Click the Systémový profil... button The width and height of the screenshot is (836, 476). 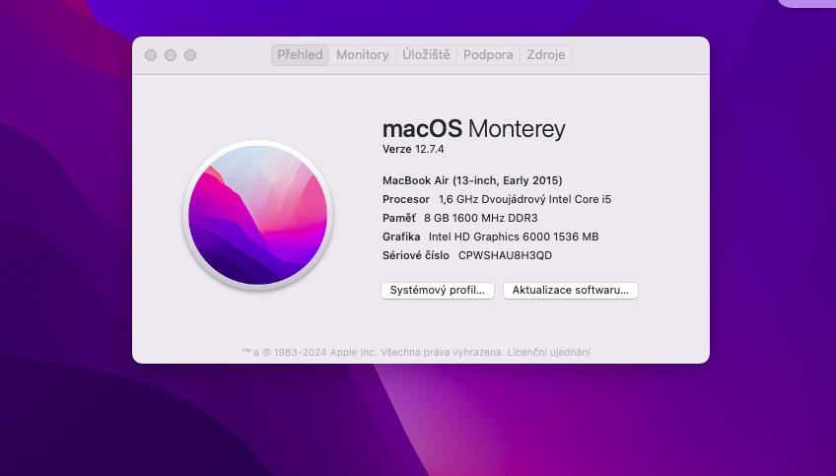(x=437, y=291)
